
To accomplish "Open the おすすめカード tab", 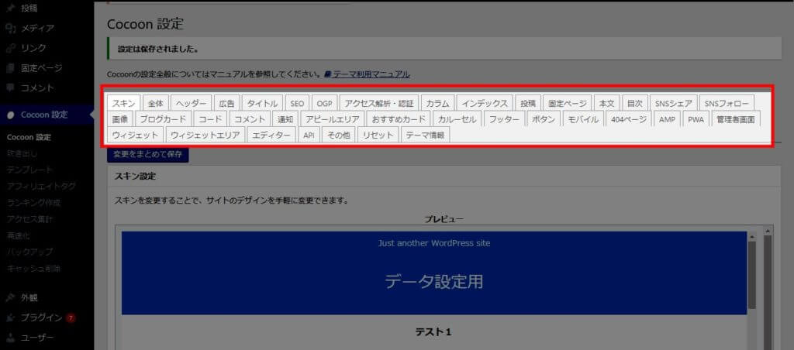I will tap(399, 119).
